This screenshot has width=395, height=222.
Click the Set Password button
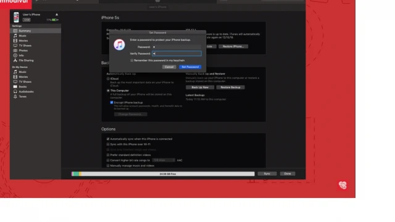click(190, 67)
